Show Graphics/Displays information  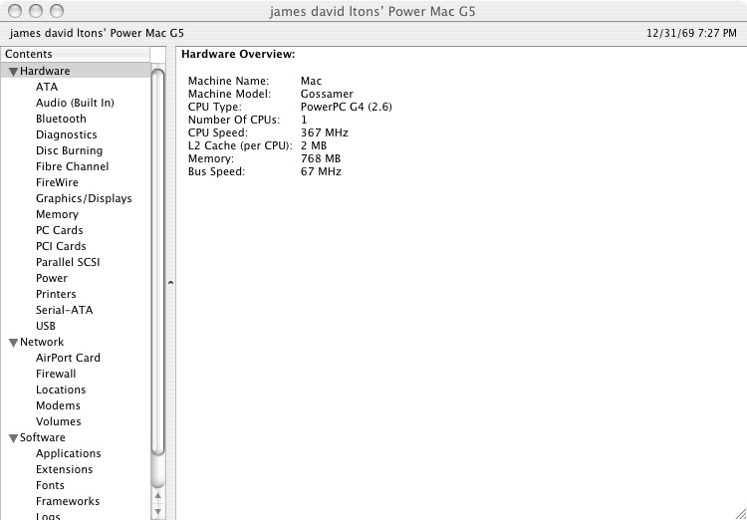coord(84,198)
